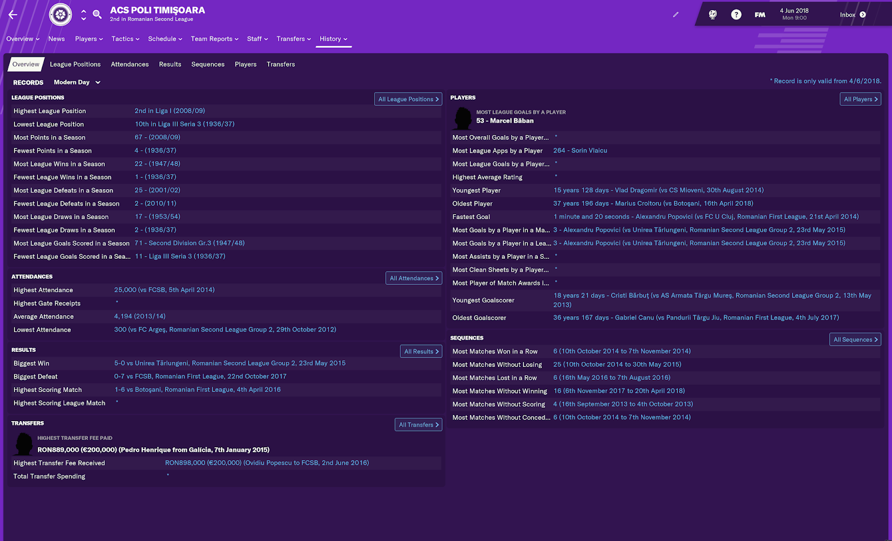The height and width of the screenshot is (541, 892).
Task: Click the 4,194 (2013/14) average attendance
Action: coord(140,316)
